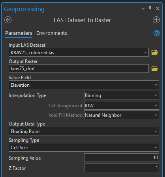Click the Void Fill Method label
The height and width of the screenshot is (177, 165).
[x=66, y=115]
